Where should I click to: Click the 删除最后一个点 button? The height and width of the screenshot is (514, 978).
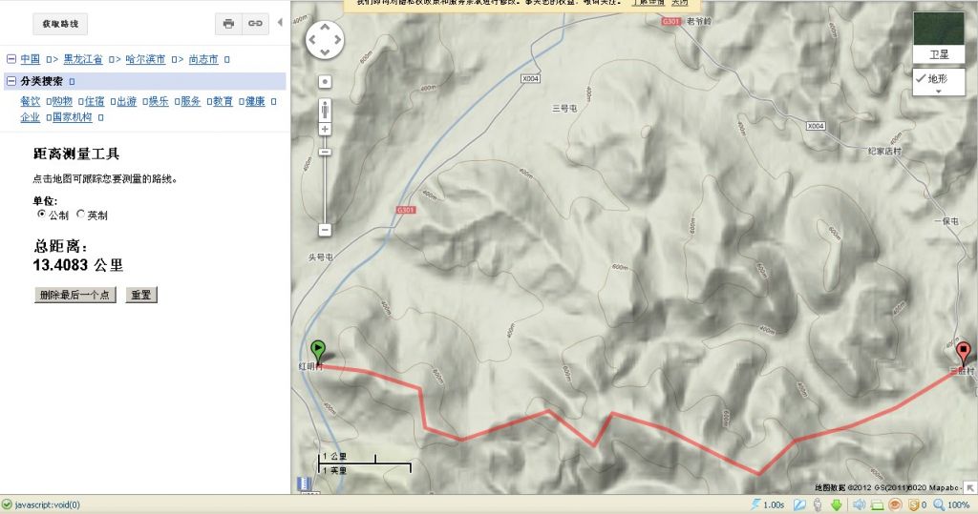74,295
